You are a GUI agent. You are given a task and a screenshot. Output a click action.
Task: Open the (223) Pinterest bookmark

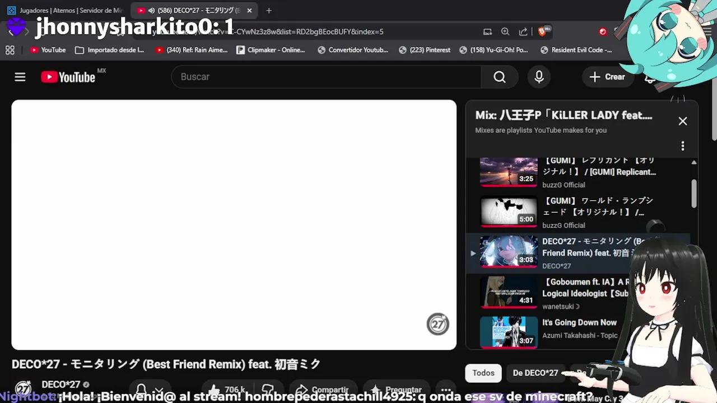[x=425, y=50]
